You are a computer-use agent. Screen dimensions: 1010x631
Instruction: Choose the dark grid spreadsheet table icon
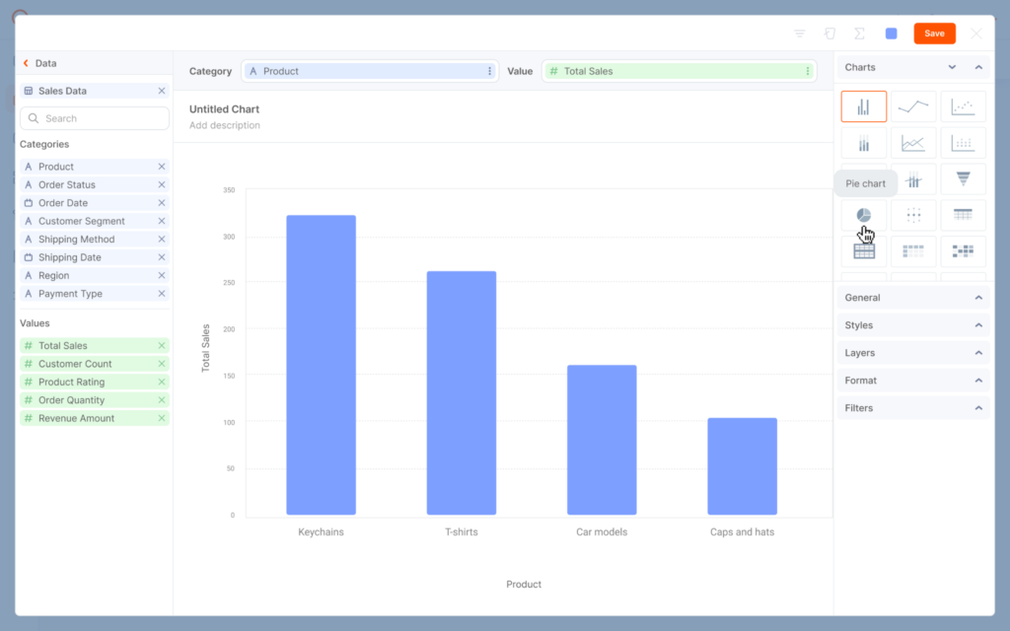click(864, 251)
